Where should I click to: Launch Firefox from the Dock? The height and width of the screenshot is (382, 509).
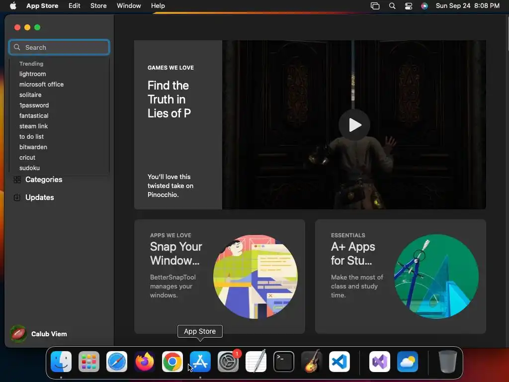pos(145,362)
